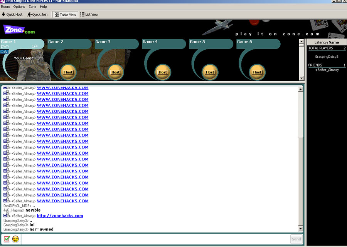This screenshot has height=247, width=347.
Task: Click the Host button for Game 3
Action: tap(116, 72)
